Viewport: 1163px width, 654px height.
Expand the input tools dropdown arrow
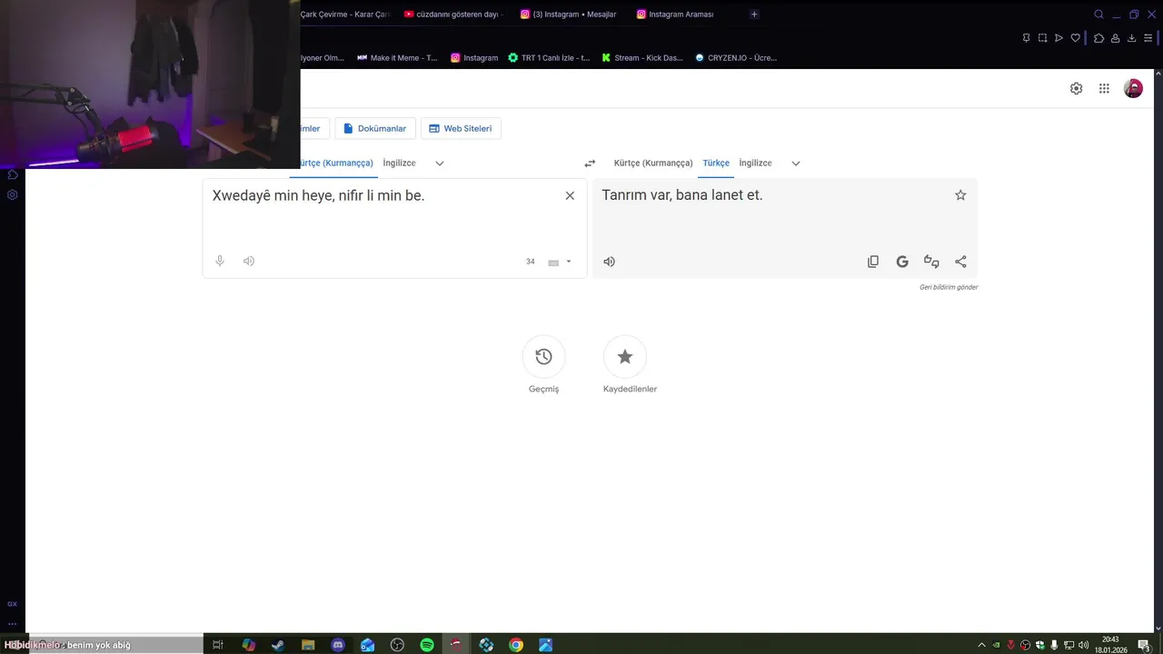tap(569, 262)
